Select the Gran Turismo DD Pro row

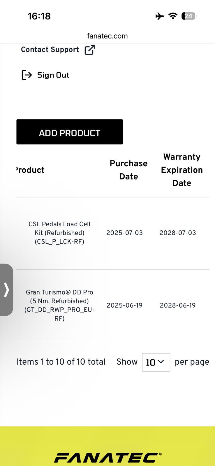click(59, 305)
